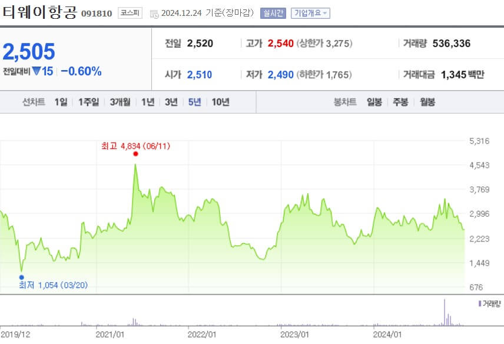Click the 코스피 market badge
Screen dimensions: 504x344
click(x=127, y=12)
